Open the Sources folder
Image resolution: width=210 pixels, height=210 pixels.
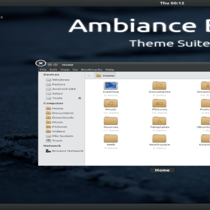pyautogui.click(x=111, y=121)
